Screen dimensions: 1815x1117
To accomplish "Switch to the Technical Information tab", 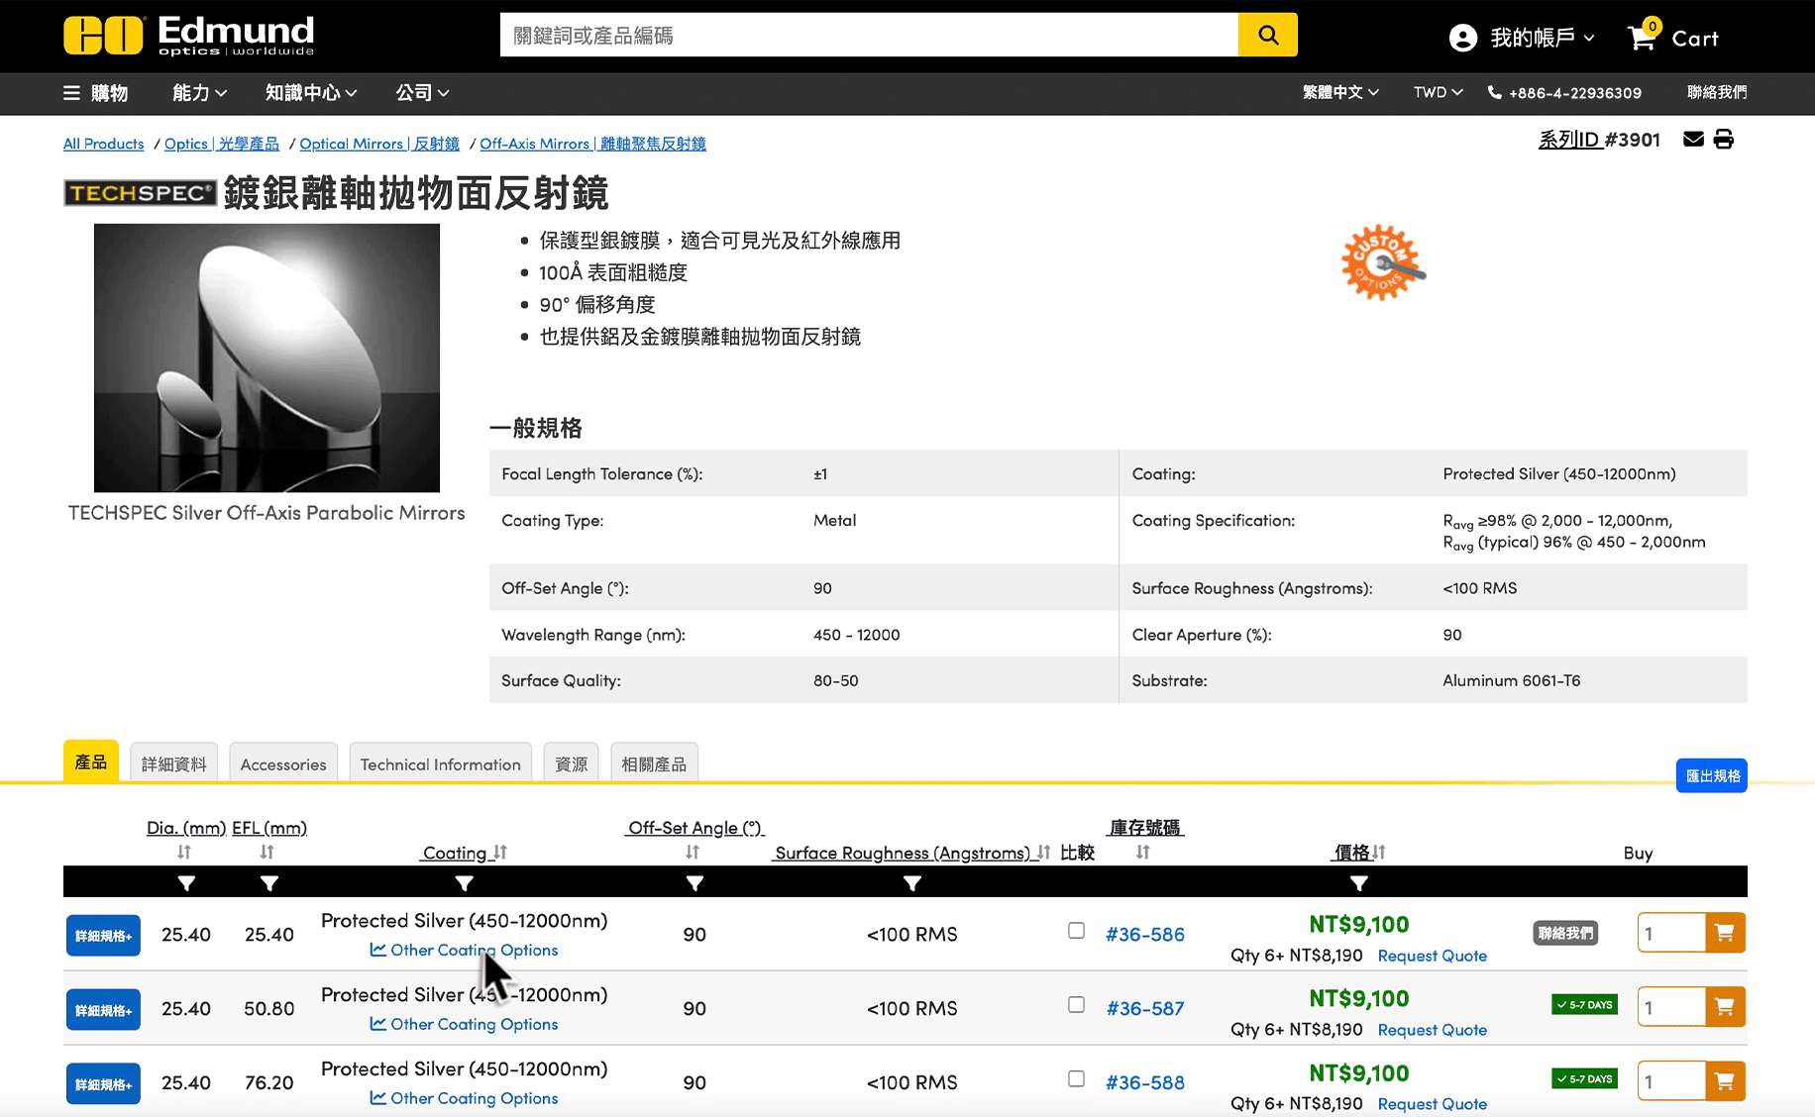I will click(x=440, y=763).
